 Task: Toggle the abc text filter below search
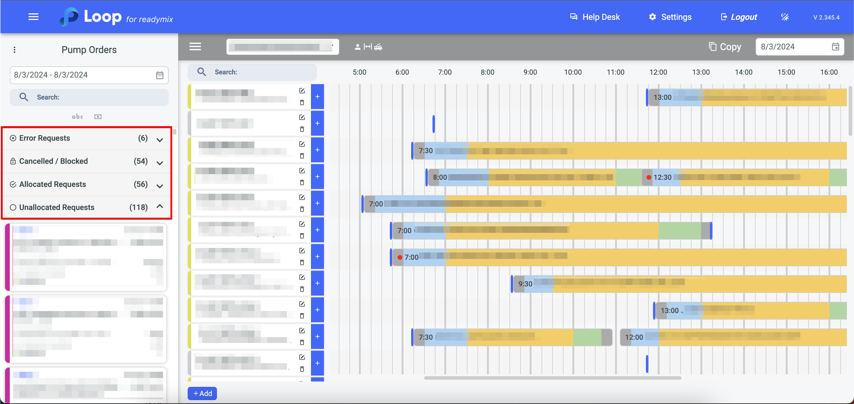click(x=77, y=117)
